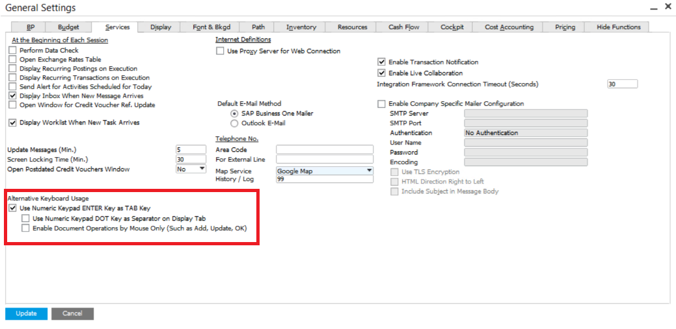Screen dimensions: 676x329
Task: Toggle Use Numeric Keypad ENTER Key as TAB Key
Action: click(12, 208)
